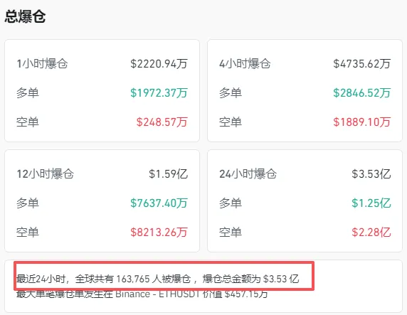Image resolution: width=407 pixels, height=315 pixels.
Task: Click the Binance - ETHUSDT largest liquidation line
Action: pos(142,294)
